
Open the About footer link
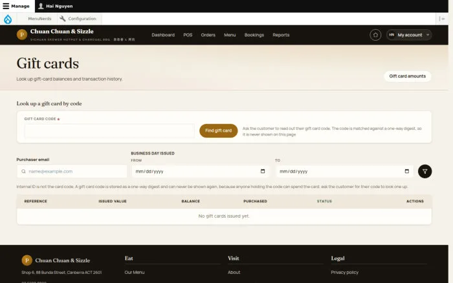[x=234, y=272]
